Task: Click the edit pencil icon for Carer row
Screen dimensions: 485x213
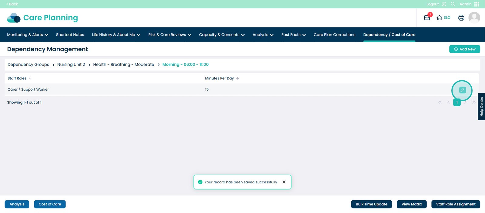Action: coord(462,90)
